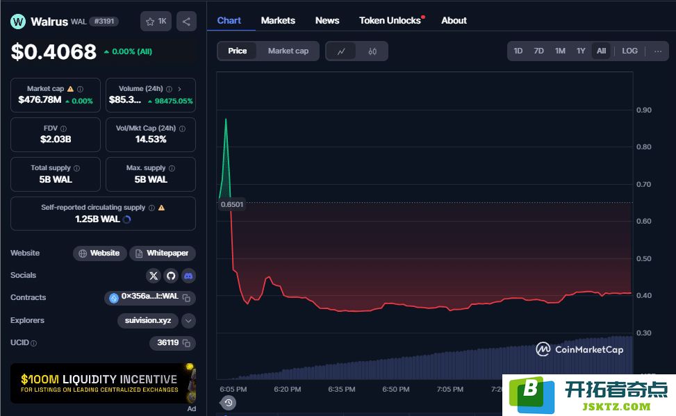The image size is (676, 416).
Task: Click the 14.53% Vol/Mkt Cap value
Action: coord(151,139)
